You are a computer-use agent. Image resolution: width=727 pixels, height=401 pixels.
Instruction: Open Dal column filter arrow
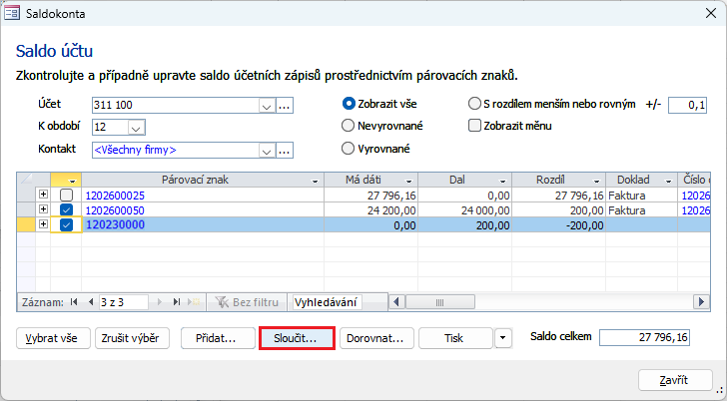pyautogui.click(x=502, y=181)
